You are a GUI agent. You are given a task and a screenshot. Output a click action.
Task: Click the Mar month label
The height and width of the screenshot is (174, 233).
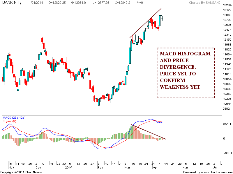point(127,168)
